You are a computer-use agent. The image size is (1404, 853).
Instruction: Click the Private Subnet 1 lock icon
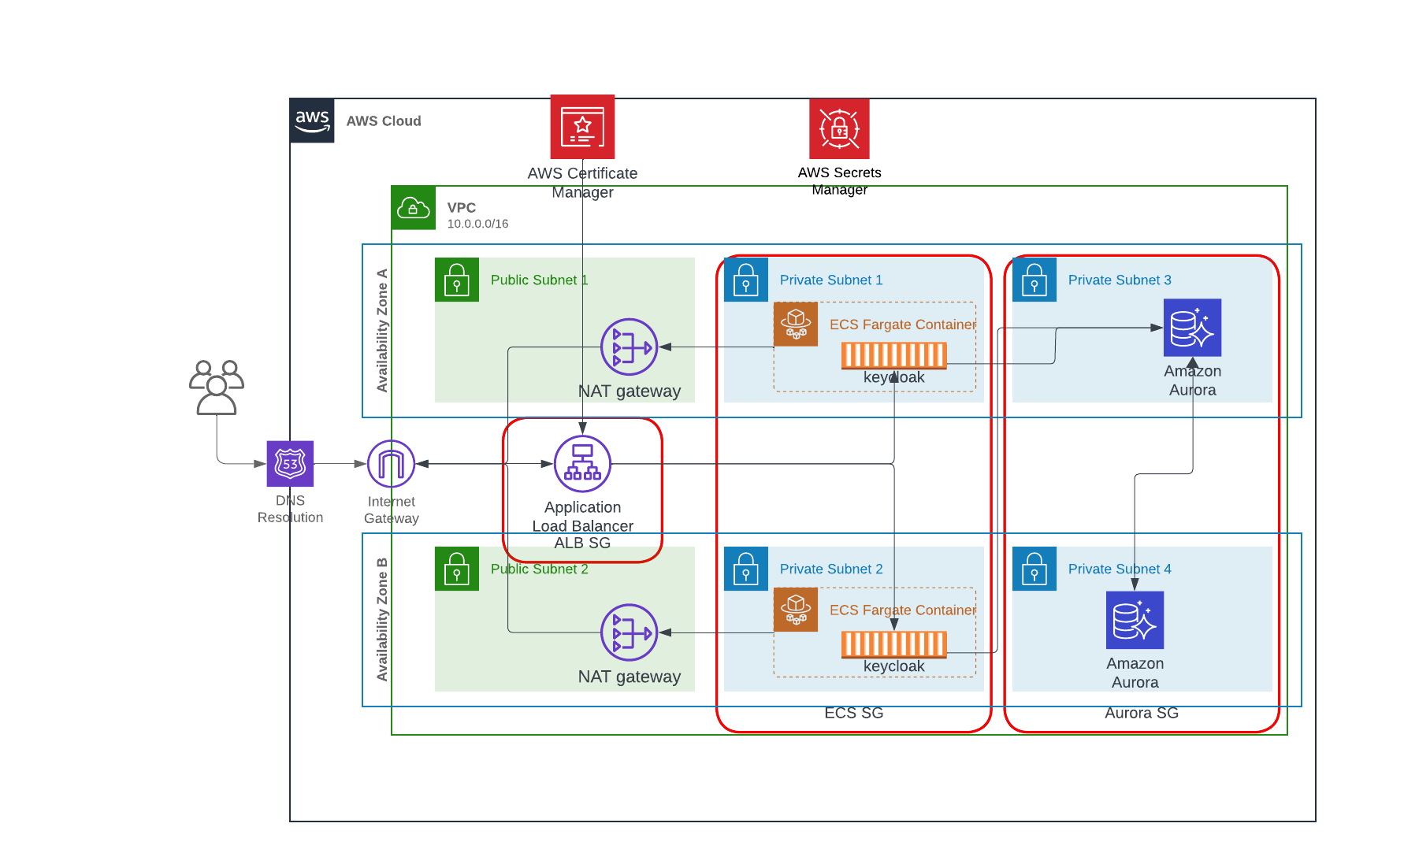(746, 280)
